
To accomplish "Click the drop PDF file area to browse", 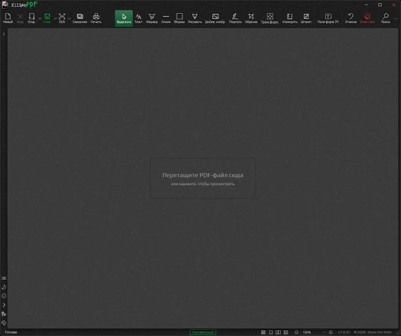I will coord(203,178).
